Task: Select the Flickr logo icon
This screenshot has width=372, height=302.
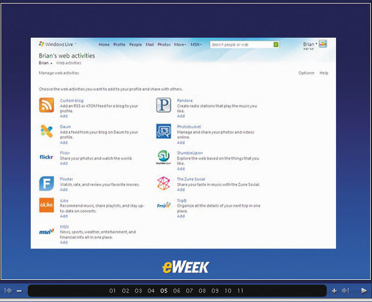Action: point(47,157)
